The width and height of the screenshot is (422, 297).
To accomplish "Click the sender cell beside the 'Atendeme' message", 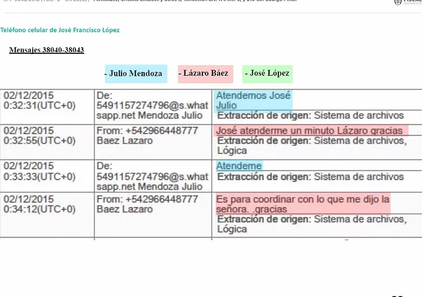I will pos(152,176).
